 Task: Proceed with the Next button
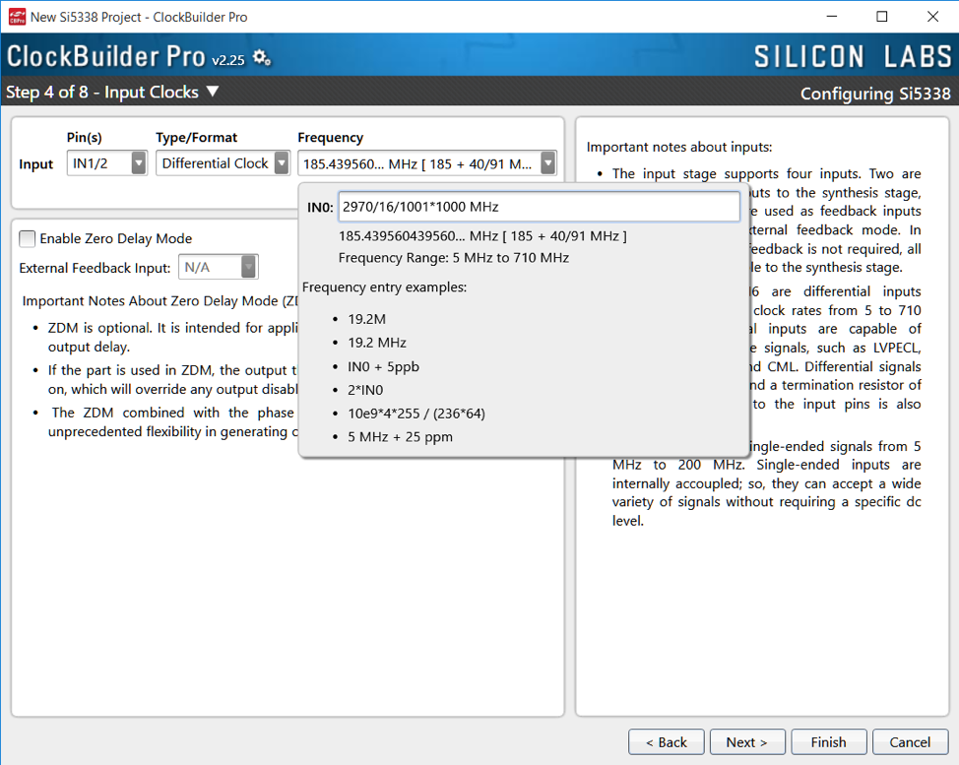[746, 741]
